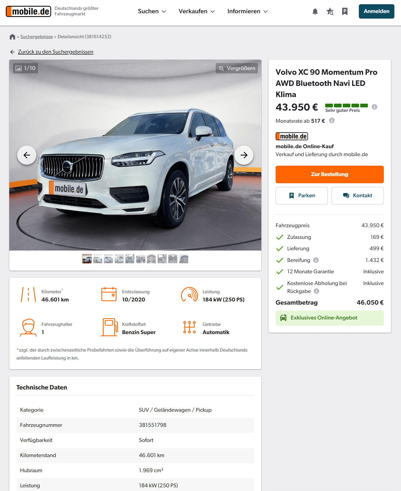Click the Kraftstoffart fuel pump icon
This screenshot has height=491, width=401.
tap(109, 327)
